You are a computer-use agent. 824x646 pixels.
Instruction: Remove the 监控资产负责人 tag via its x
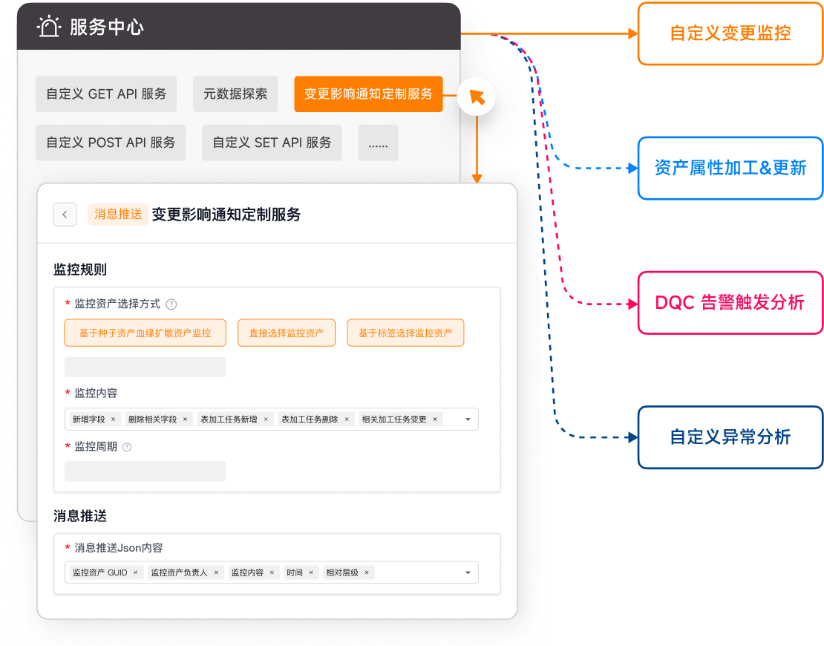coord(216,572)
